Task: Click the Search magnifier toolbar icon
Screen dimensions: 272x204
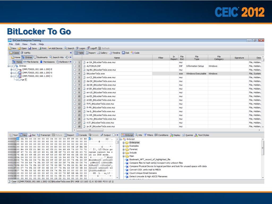Action: coord(65,48)
